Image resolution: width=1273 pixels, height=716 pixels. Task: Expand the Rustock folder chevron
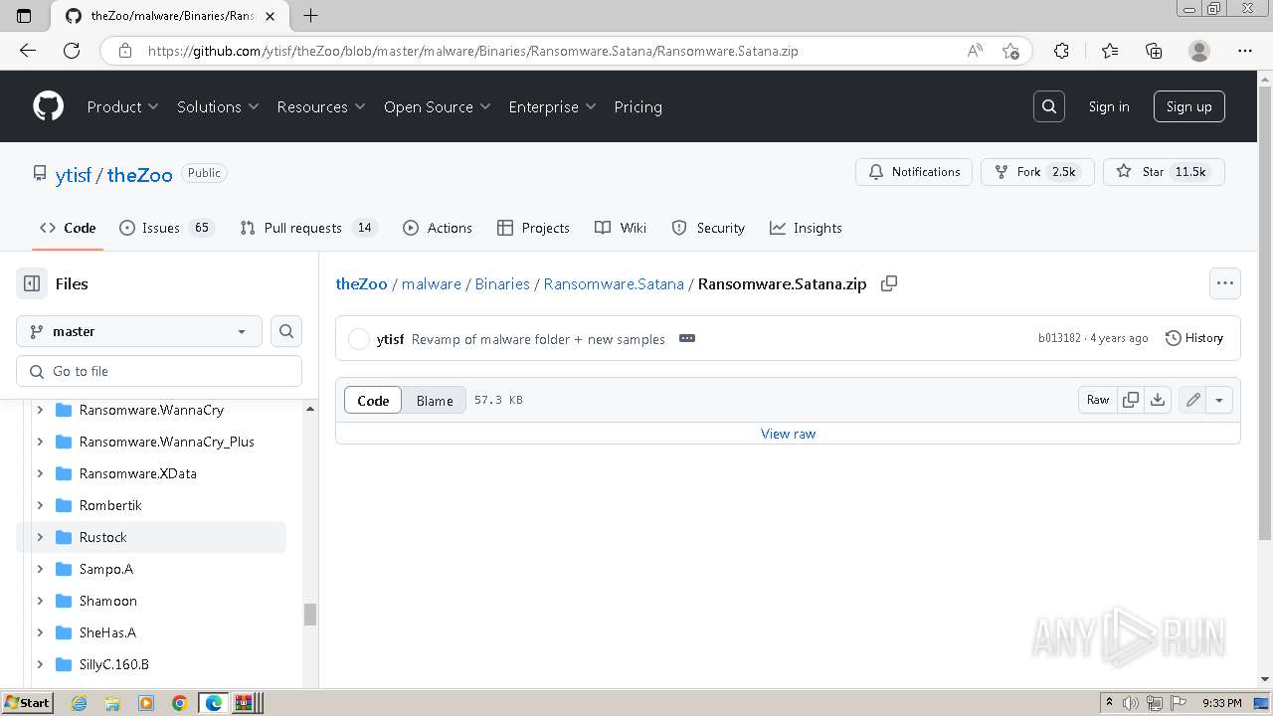pyautogui.click(x=40, y=537)
